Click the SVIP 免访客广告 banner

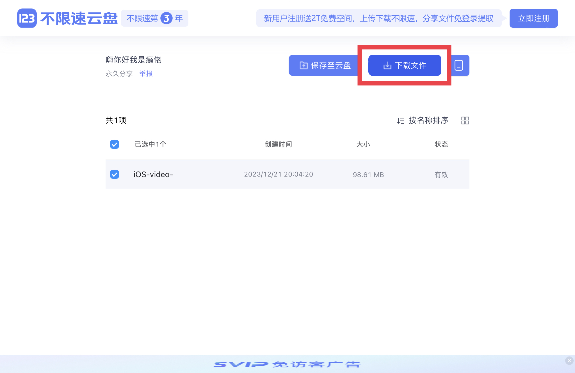click(x=287, y=364)
